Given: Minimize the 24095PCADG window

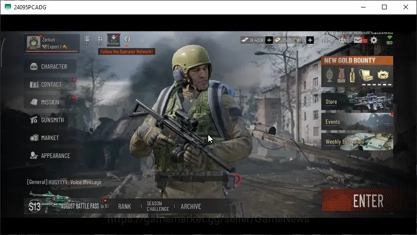Looking at the screenshot, I should pyautogui.click(x=363, y=7).
